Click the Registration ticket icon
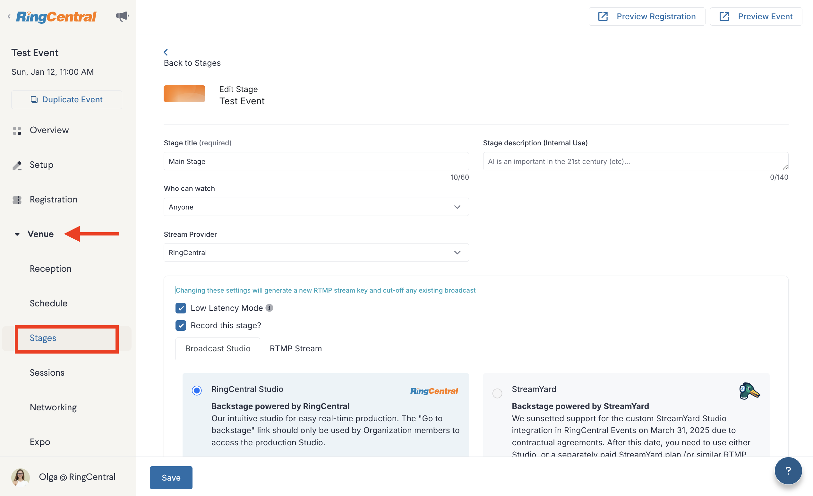This screenshot has height=496, width=813. coord(17,200)
